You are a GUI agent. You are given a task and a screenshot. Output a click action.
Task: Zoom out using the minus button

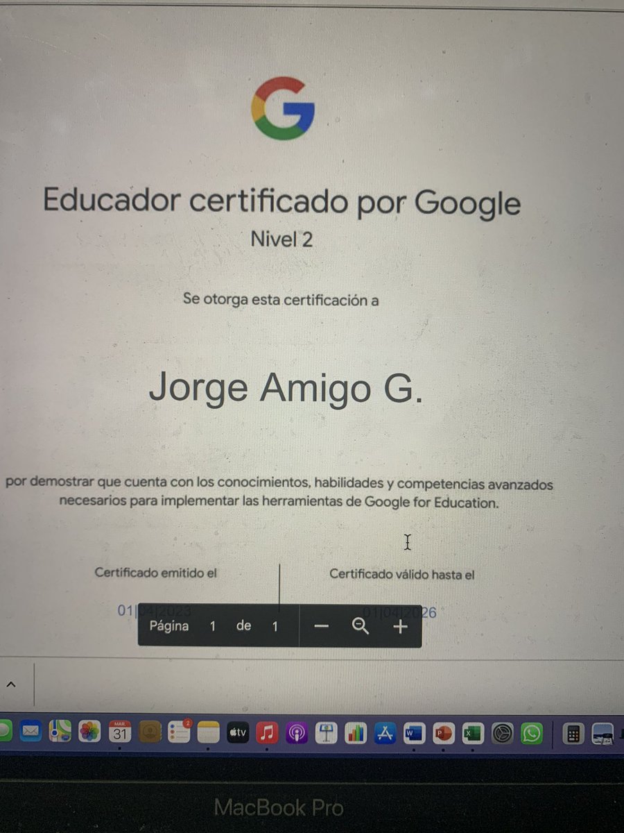pyautogui.click(x=321, y=626)
